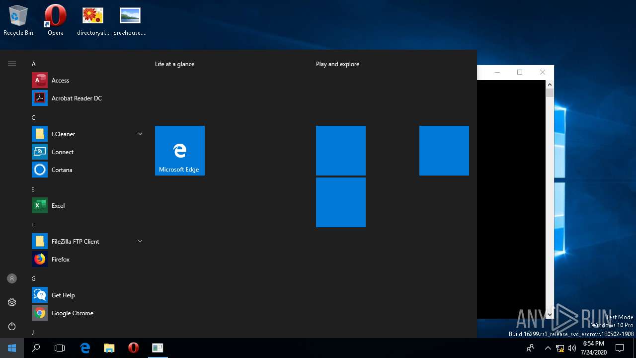Open Task View on the taskbar
636x358 pixels.
click(x=60, y=348)
